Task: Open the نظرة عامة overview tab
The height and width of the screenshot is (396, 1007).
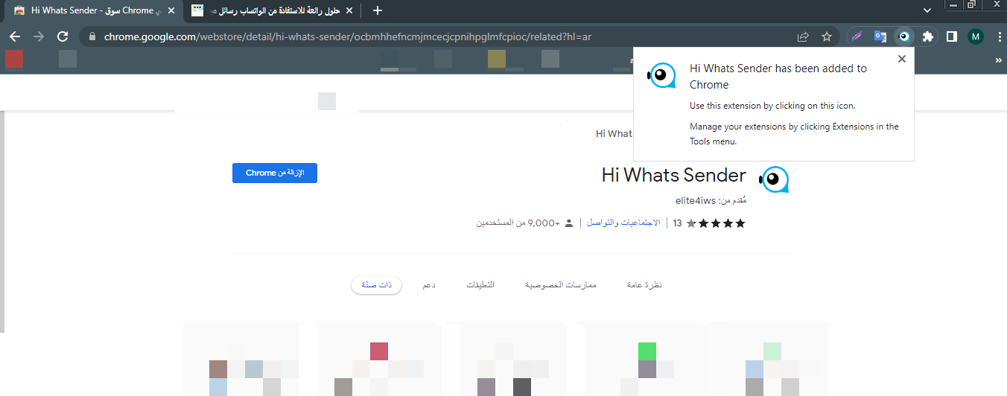Action: pos(644,285)
